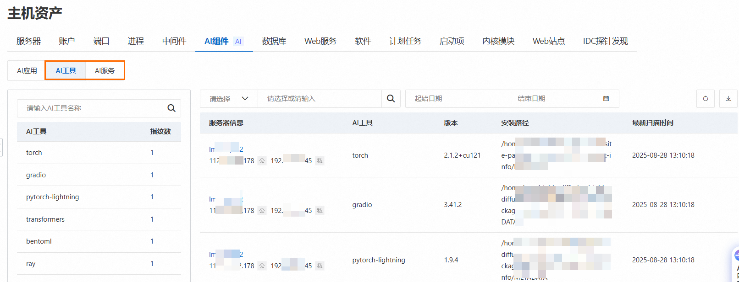The image size is (739, 282).
Task: Click the AI tool name search field
Action: coord(90,108)
